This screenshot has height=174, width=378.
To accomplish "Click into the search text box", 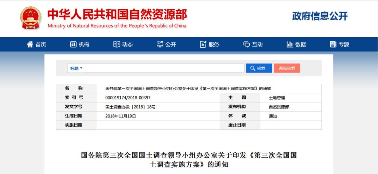I will (x=164, y=68).
